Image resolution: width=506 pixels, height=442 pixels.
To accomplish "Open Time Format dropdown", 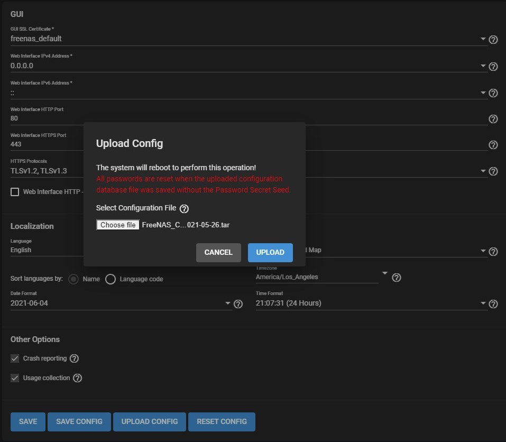I will 483,303.
